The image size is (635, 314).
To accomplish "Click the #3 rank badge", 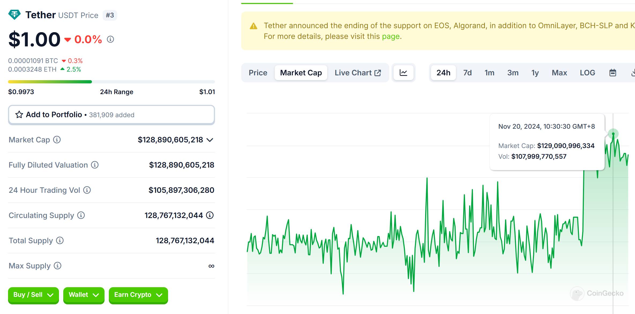I will [x=110, y=15].
